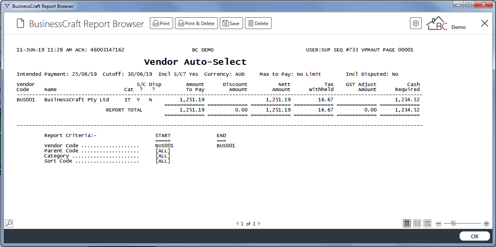Image resolution: width=496 pixels, height=247 pixels.
Task: Open the search magnifier icon
Action: click(9, 223)
